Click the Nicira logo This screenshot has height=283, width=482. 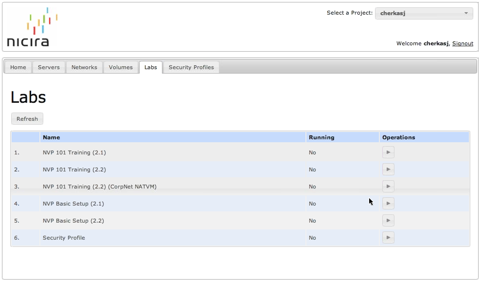[x=32, y=27]
